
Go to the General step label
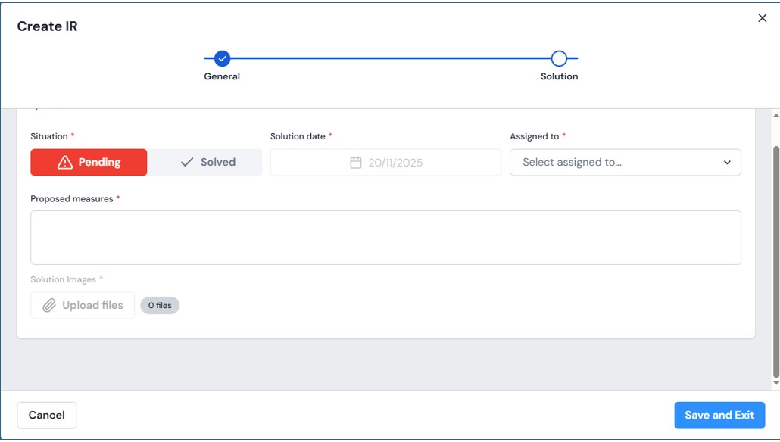(x=222, y=76)
